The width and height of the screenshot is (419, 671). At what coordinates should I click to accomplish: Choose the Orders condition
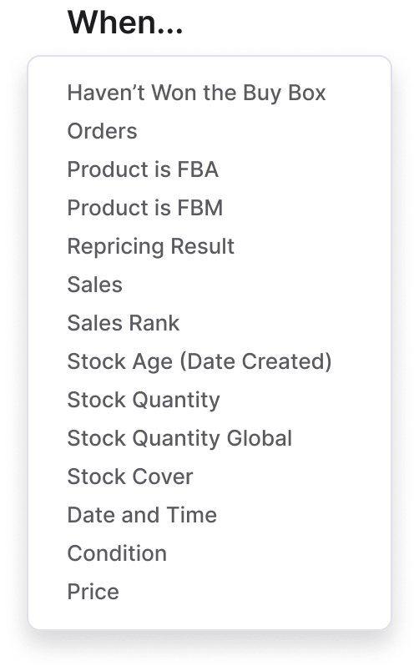click(103, 131)
